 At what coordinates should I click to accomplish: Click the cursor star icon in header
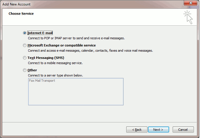point(188,17)
